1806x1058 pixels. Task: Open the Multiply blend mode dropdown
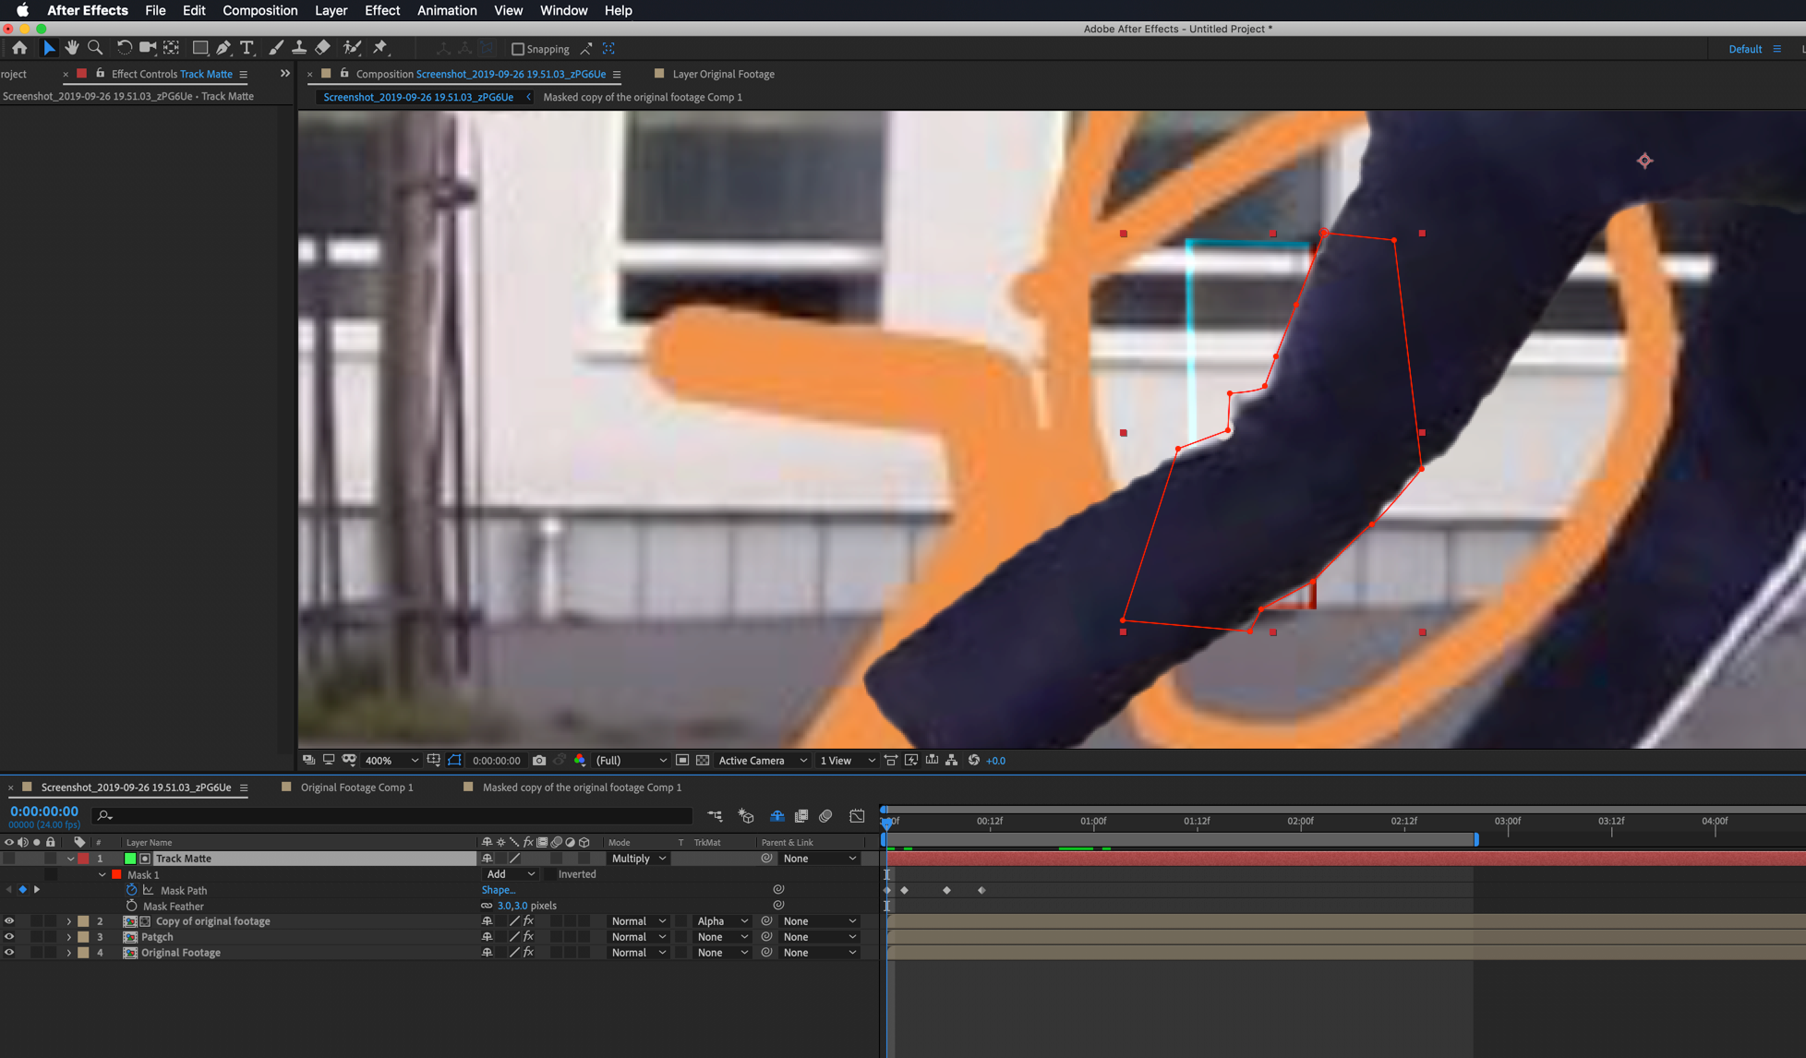(636, 859)
